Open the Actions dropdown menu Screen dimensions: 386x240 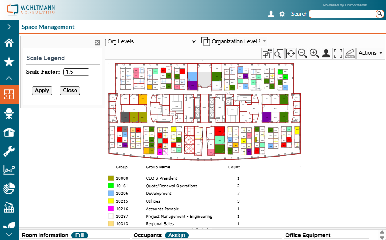370,53
